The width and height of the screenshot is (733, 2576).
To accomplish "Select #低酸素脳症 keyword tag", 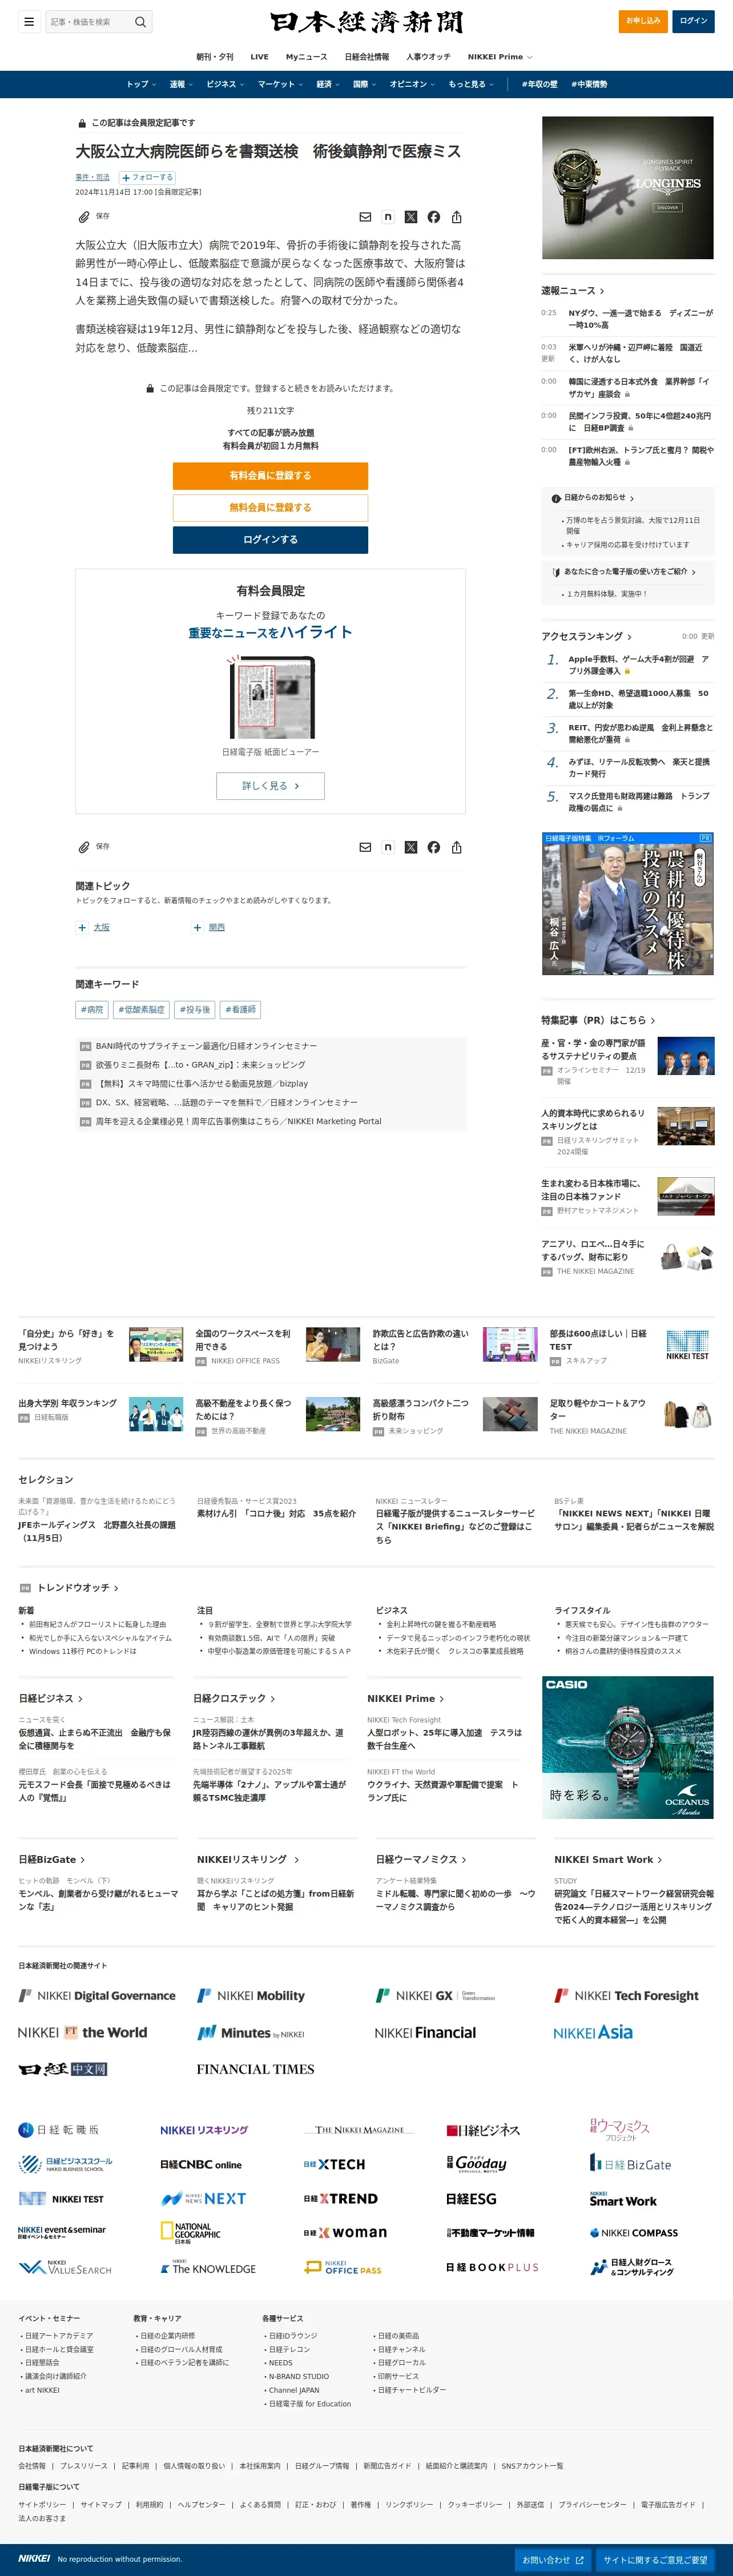I will coord(141,1010).
